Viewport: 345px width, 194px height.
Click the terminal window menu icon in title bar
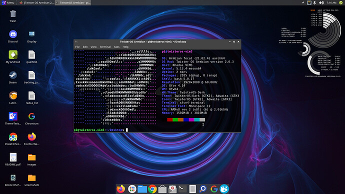coord(76,41)
